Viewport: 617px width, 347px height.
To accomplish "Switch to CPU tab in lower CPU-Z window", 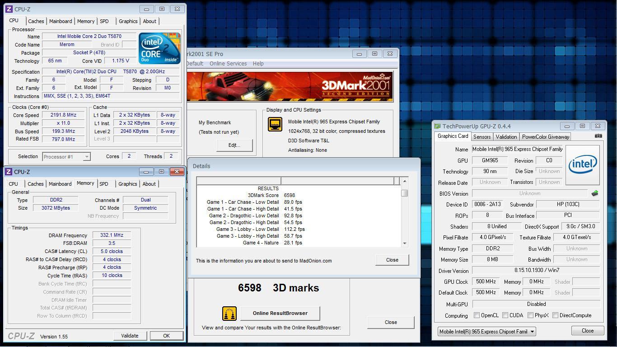I will pos(14,184).
